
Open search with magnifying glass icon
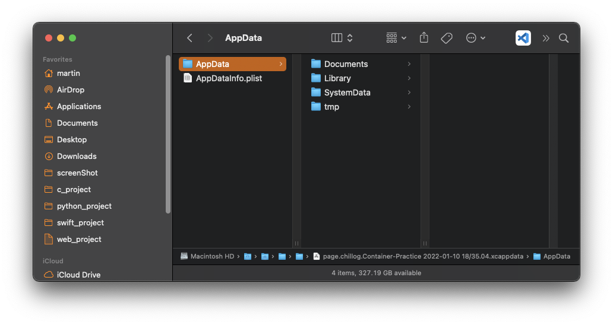click(x=563, y=38)
